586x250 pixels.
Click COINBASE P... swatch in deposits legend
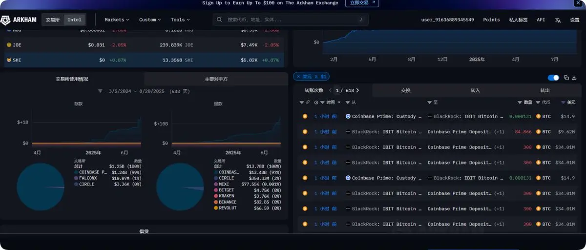click(x=76, y=172)
